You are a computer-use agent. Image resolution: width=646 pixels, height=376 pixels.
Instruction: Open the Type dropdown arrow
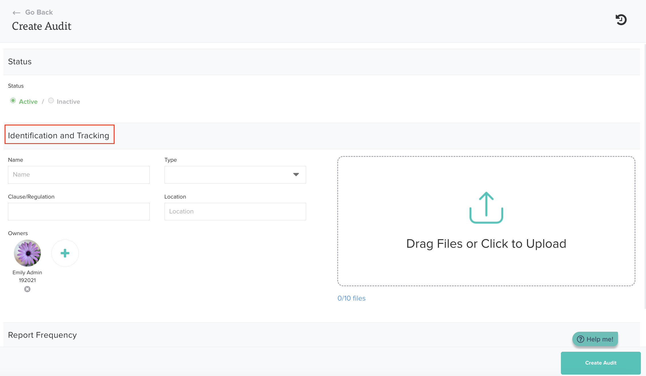point(296,175)
